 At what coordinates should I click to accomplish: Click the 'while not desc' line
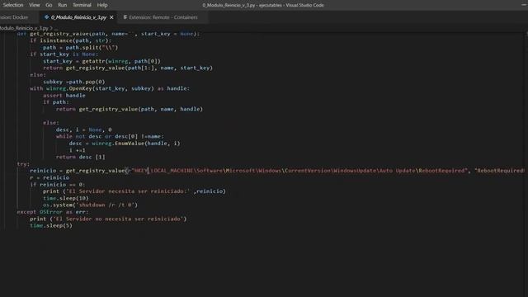[110, 136]
